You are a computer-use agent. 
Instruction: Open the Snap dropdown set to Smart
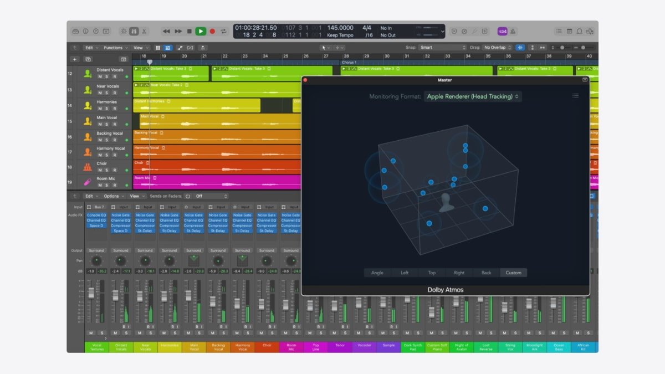pos(442,48)
